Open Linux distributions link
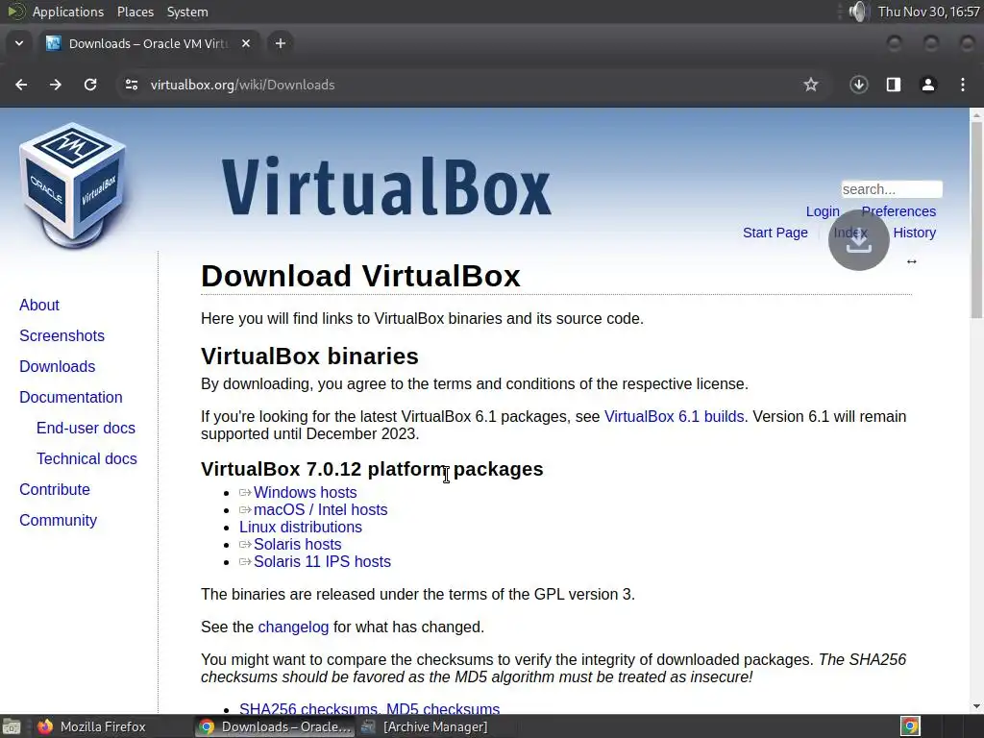984x738 pixels. [301, 528]
